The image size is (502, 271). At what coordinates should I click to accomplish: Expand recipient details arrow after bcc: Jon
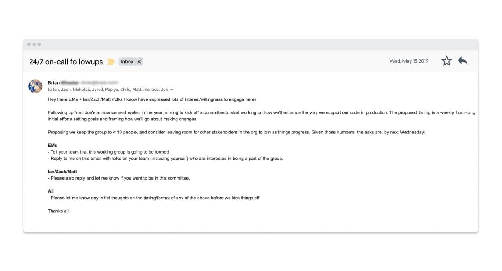(172, 90)
